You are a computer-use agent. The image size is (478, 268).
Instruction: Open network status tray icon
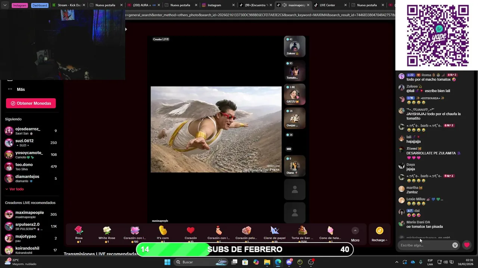440,262
